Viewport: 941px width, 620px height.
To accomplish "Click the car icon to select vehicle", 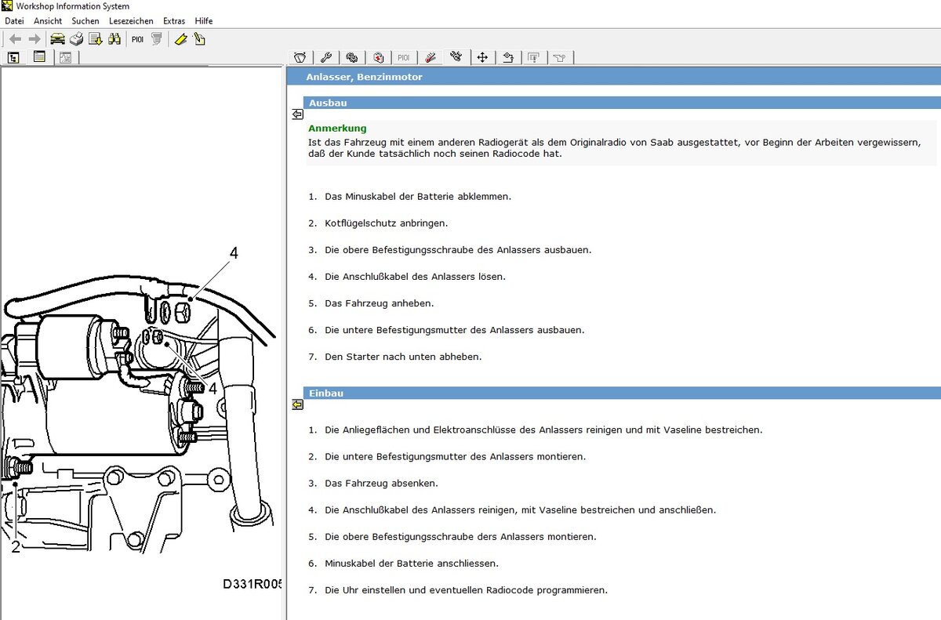I will point(57,39).
